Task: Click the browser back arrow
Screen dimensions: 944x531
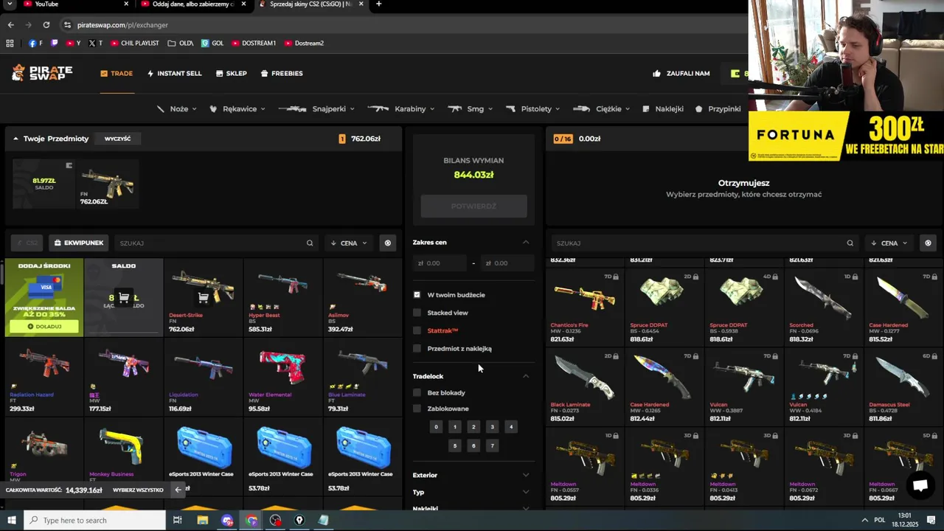Action: [10, 24]
